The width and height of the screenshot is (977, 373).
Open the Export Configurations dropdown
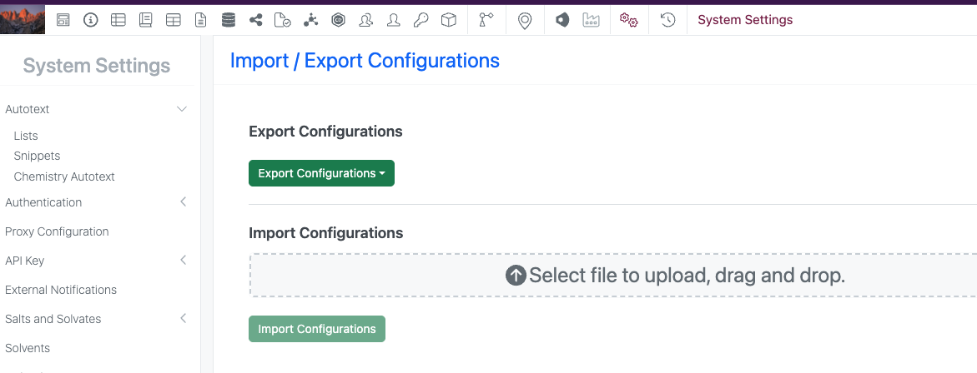(321, 173)
